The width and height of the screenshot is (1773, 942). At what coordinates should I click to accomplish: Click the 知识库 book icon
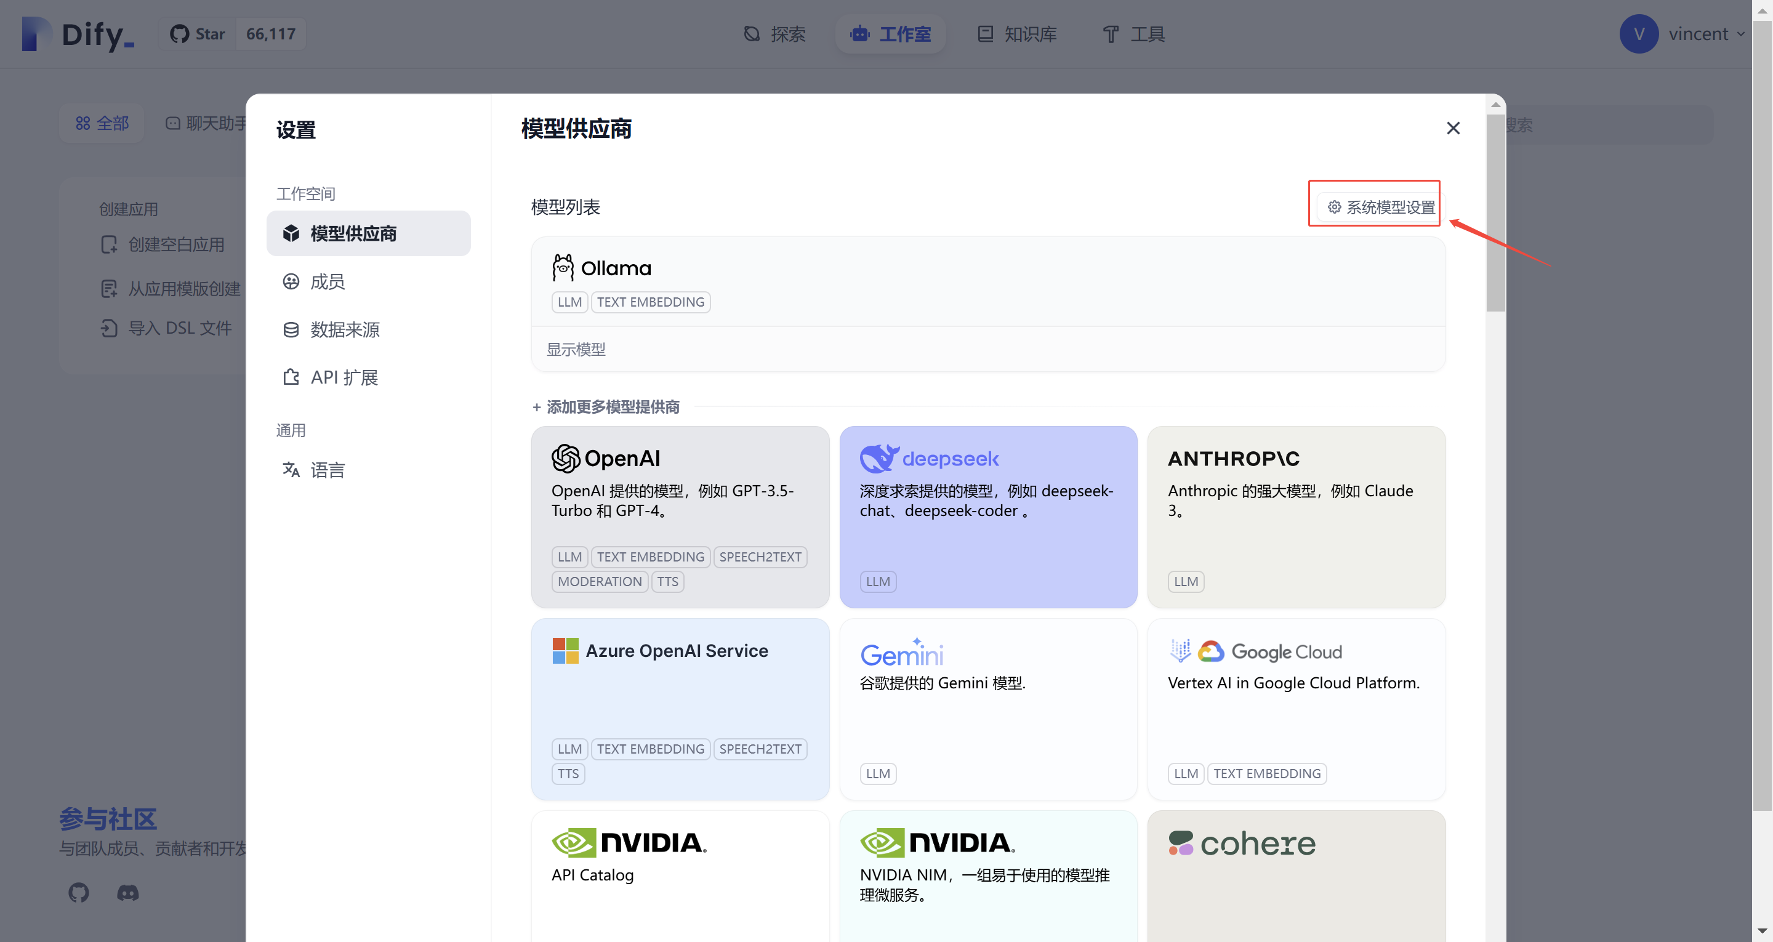pyautogui.click(x=985, y=34)
